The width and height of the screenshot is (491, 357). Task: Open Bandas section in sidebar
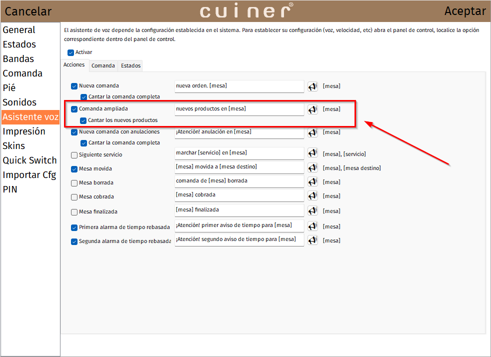coord(30,59)
